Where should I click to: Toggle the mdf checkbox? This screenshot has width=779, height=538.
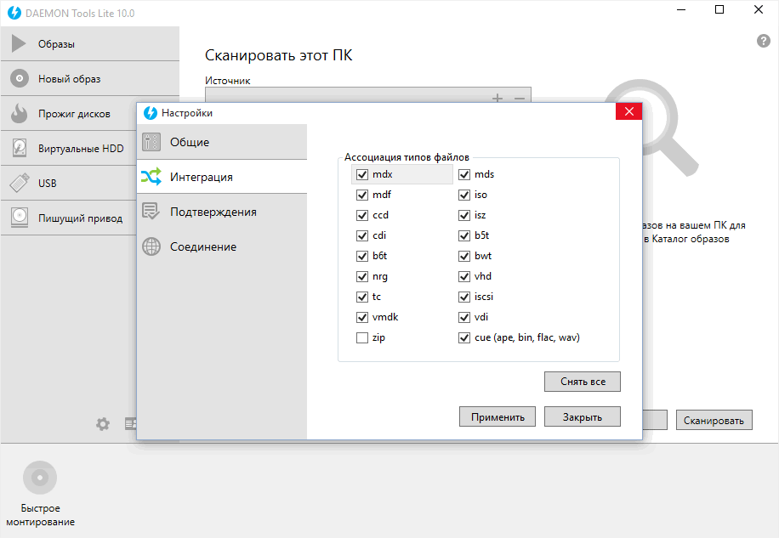[x=362, y=195]
